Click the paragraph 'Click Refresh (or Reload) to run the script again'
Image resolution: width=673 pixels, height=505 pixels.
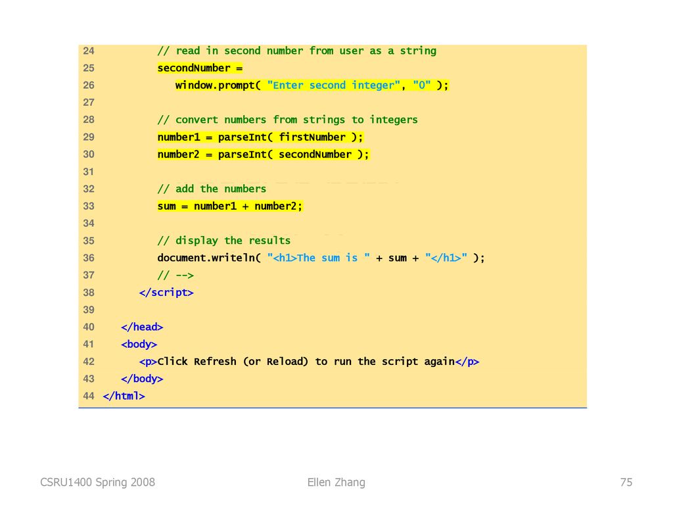point(309,362)
